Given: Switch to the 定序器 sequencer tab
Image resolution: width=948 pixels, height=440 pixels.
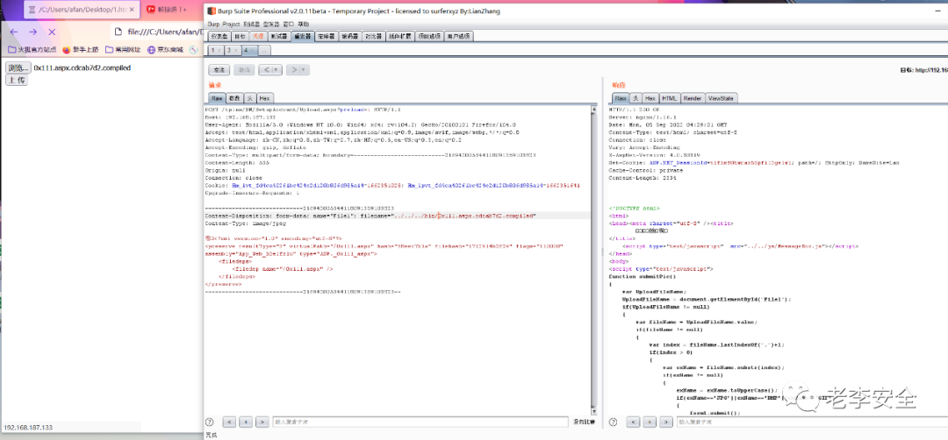Looking at the screenshot, I should [x=326, y=36].
